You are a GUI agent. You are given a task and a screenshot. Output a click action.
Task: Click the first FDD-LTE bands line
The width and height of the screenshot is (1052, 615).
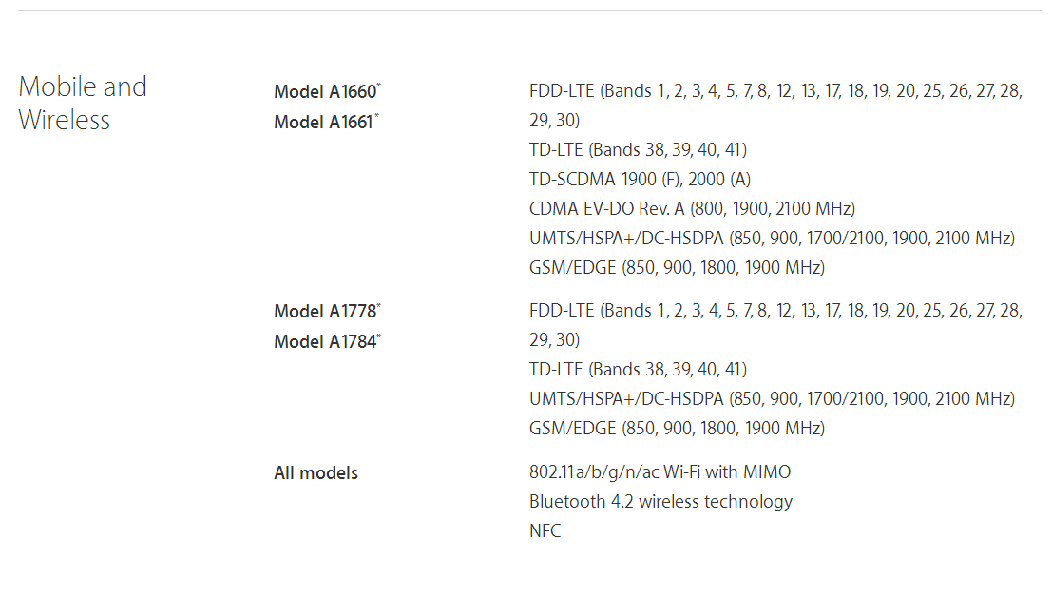pyautogui.click(x=776, y=106)
